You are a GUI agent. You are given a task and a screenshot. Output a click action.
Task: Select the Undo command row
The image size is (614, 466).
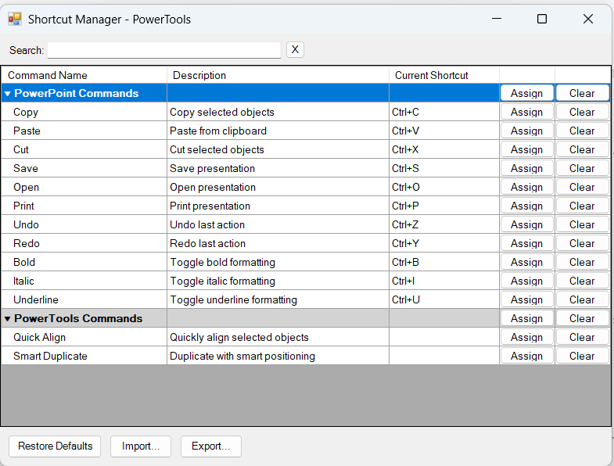84,224
